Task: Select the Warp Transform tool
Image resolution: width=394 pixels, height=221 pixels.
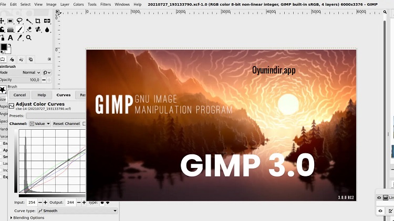Action: point(2,29)
